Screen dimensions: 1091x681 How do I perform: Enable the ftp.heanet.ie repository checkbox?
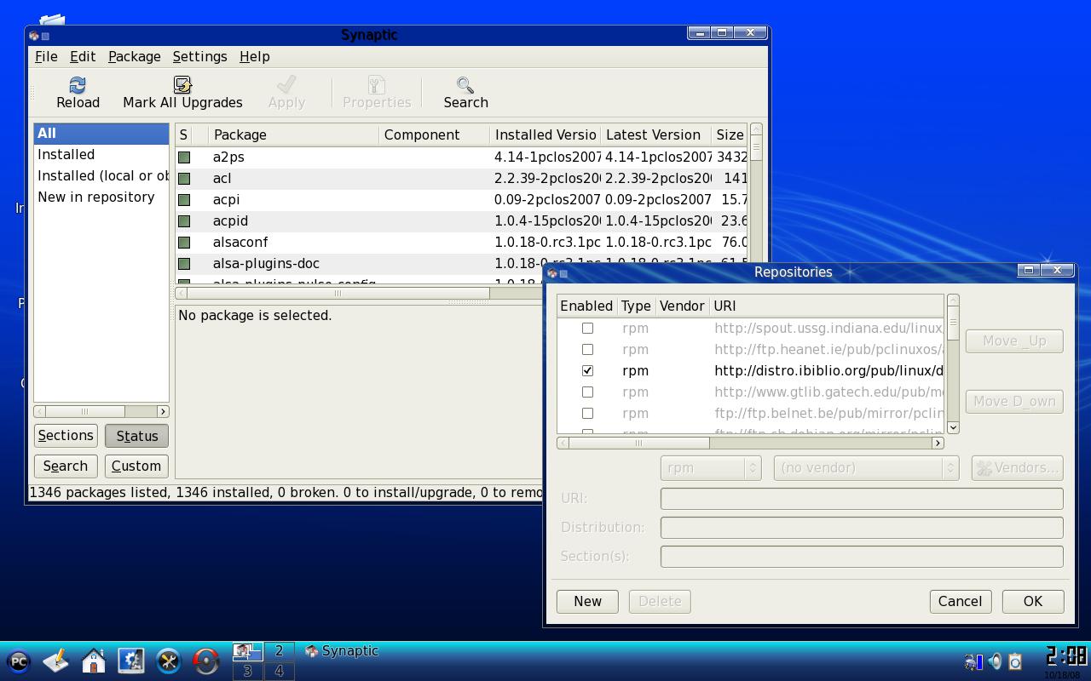587,350
